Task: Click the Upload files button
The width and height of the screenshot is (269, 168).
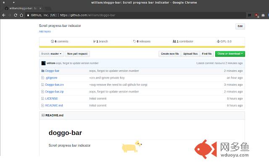Action: click(190, 54)
